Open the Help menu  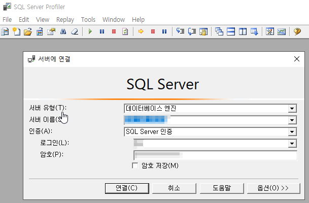pyautogui.click(x=138, y=19)
